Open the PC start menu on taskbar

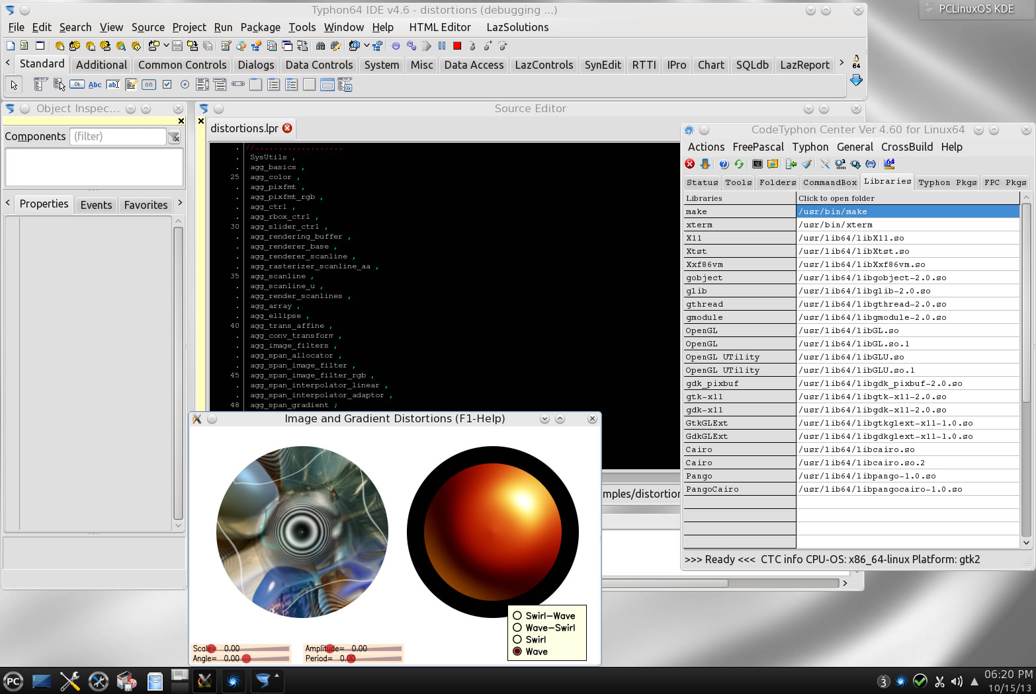click(13, 681)
